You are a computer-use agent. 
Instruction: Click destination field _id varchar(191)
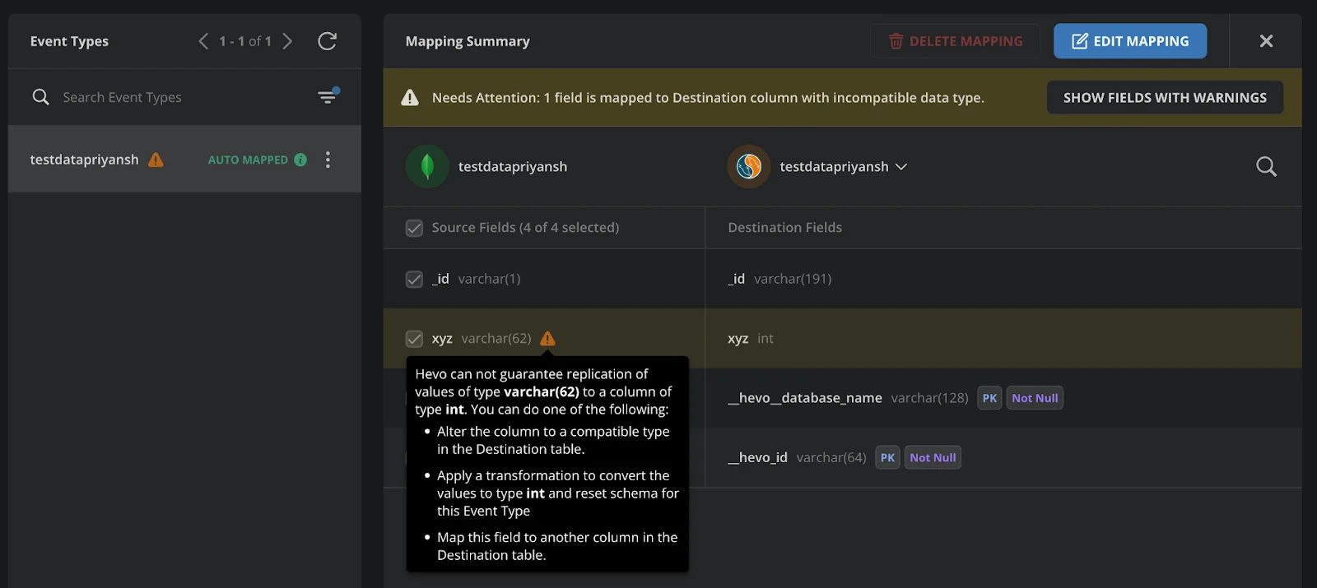click(779, 279)
